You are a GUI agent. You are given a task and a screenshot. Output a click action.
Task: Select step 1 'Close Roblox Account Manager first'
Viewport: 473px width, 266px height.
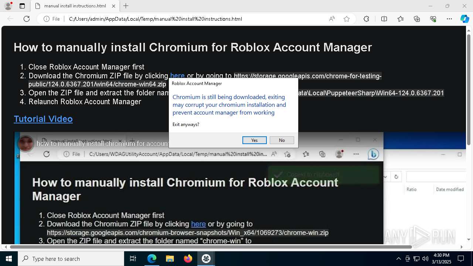86,67
